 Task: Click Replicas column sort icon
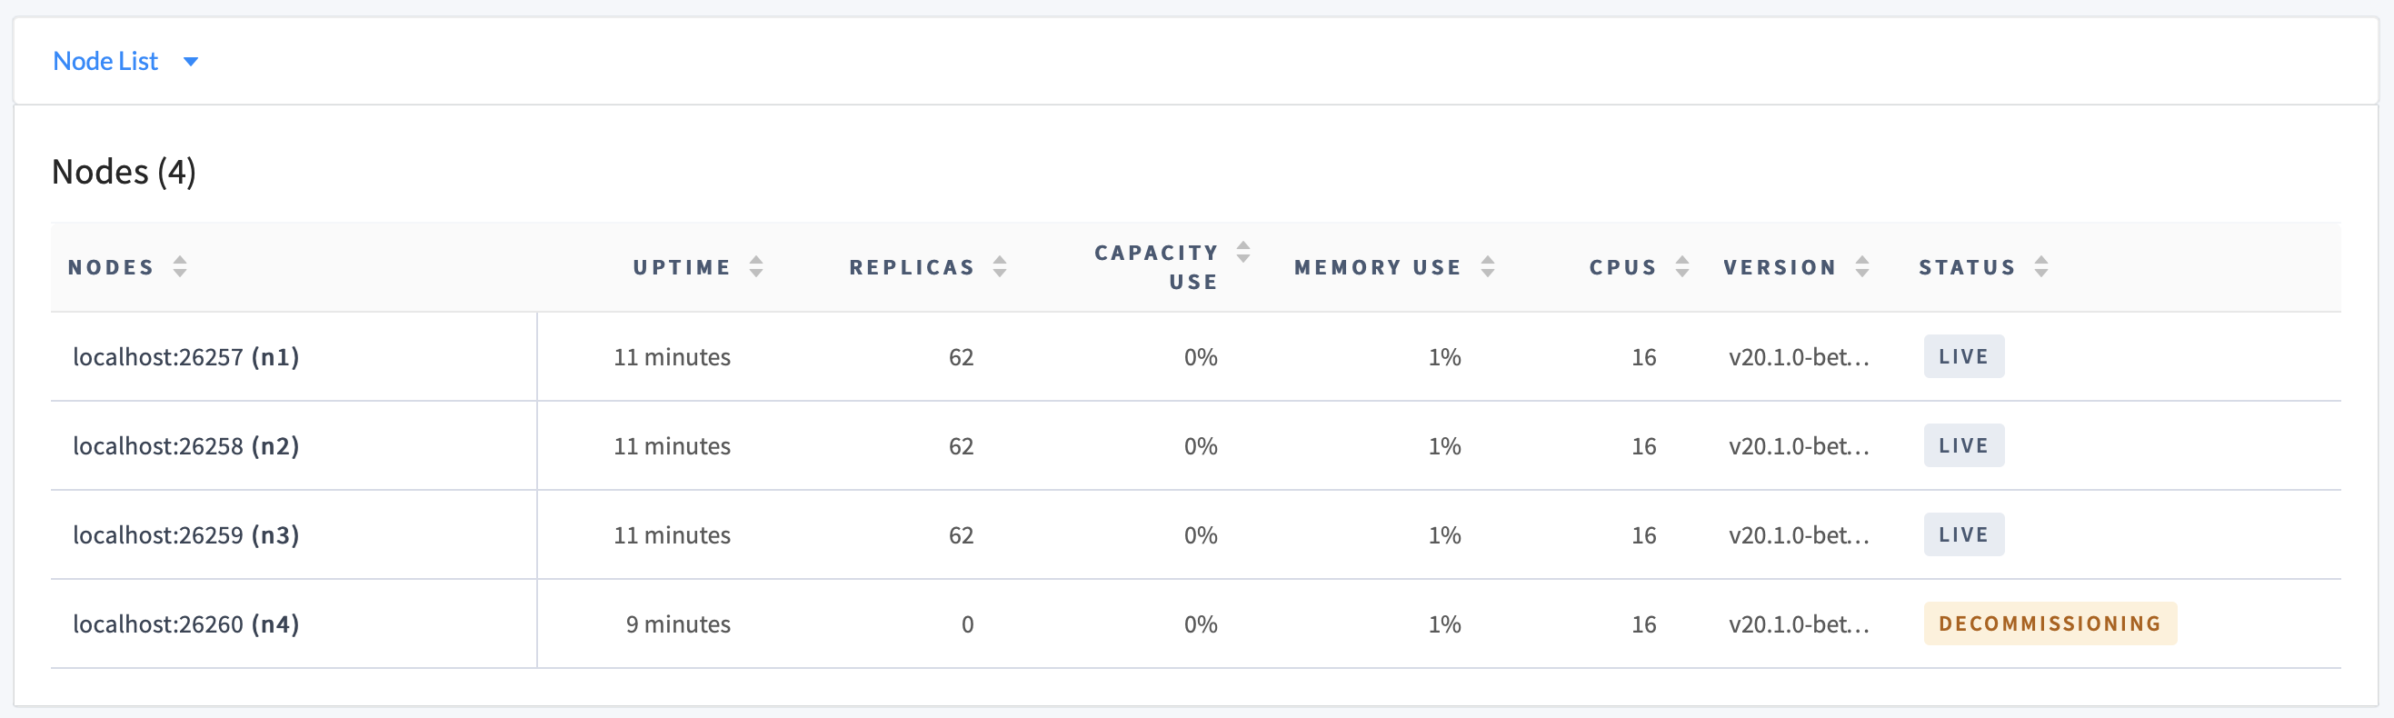pos(1000,267)
